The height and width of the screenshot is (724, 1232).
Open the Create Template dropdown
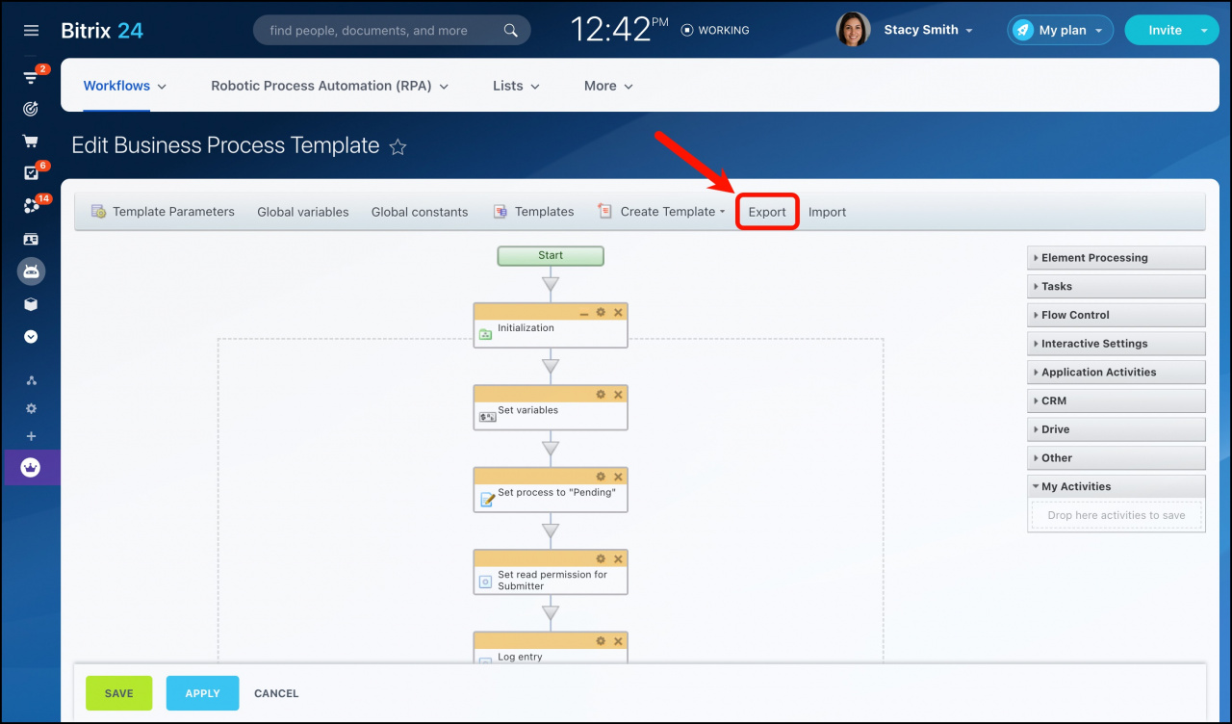[x=662, y=212]
